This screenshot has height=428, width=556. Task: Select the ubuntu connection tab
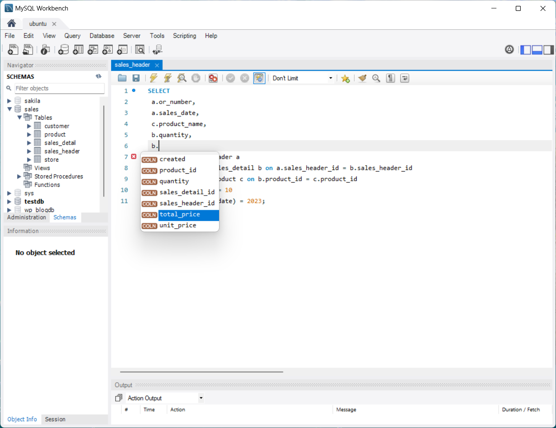(38, 24)
